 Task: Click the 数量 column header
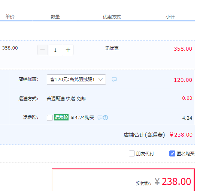click(55, 17)
